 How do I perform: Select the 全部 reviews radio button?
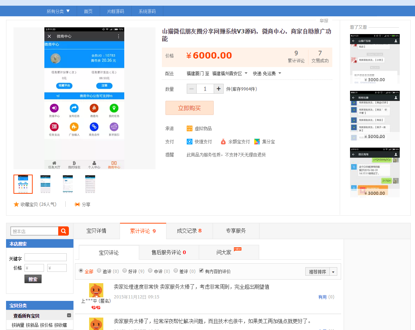click(81, 270)
